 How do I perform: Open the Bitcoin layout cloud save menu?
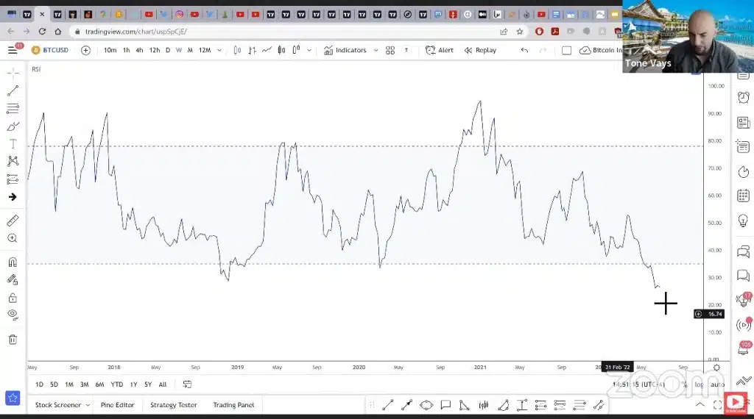pos(601,50)
